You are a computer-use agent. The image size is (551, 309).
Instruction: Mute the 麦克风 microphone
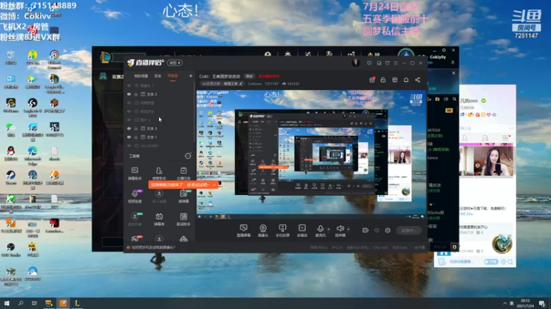[320, 231]
